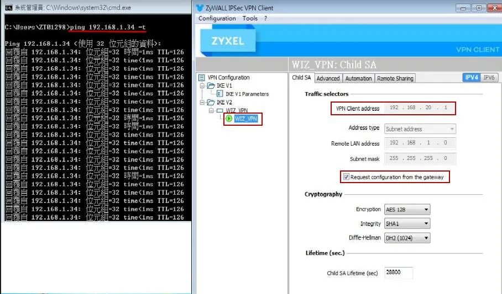
Task: Click the IKE V2 folder icon
Action: tap(211, 102)
